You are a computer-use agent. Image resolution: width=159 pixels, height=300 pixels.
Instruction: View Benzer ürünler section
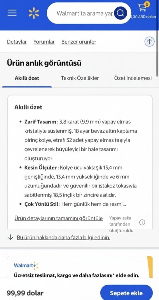78,42
